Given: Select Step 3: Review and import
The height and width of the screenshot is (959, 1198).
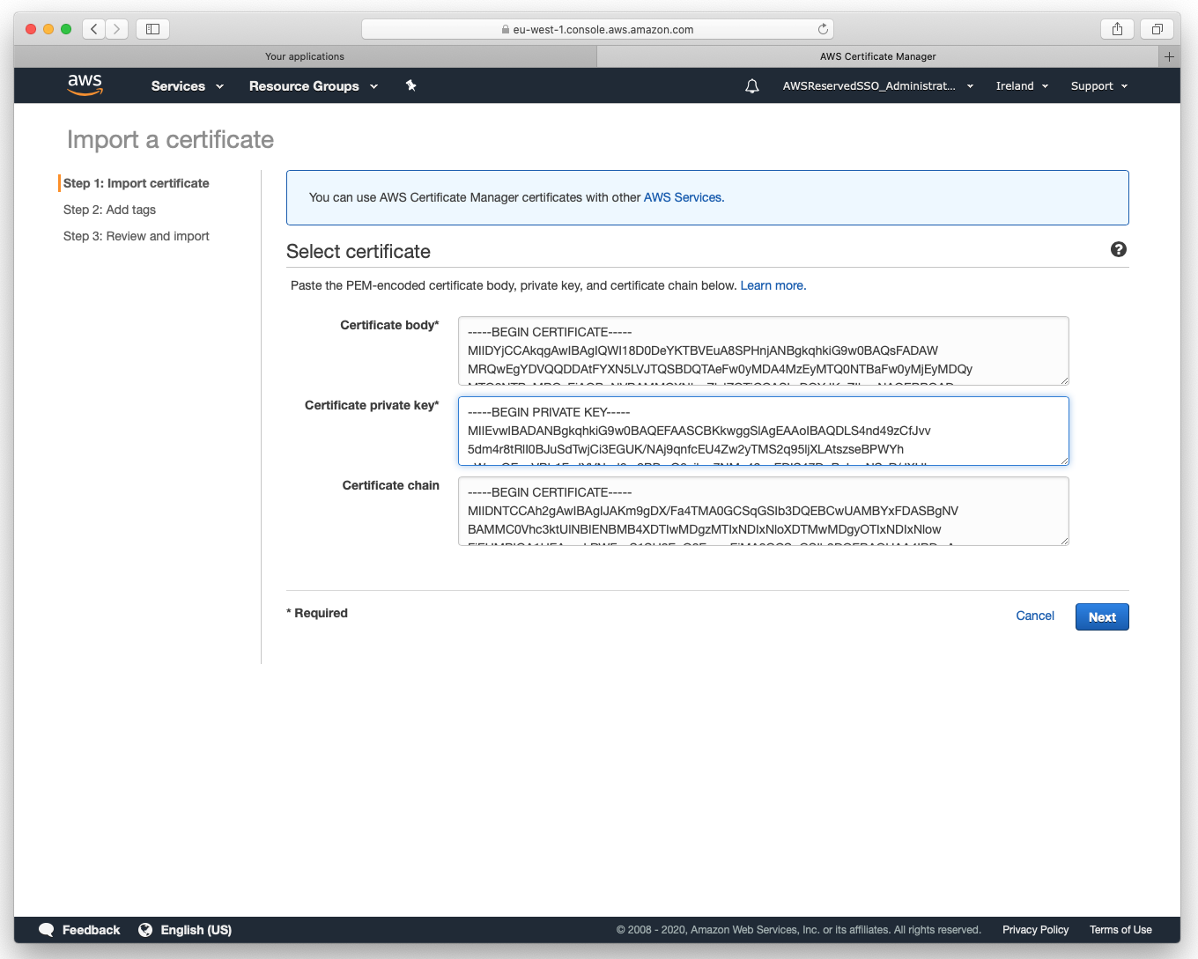Looking at the screenshot, I should [x=137, y=236].
